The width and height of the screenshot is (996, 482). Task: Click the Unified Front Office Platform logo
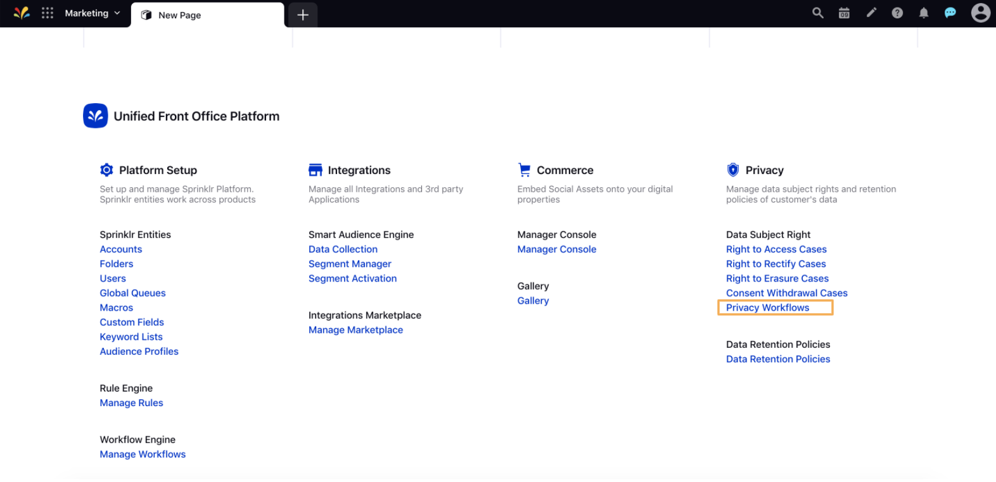tap(96, 116)
